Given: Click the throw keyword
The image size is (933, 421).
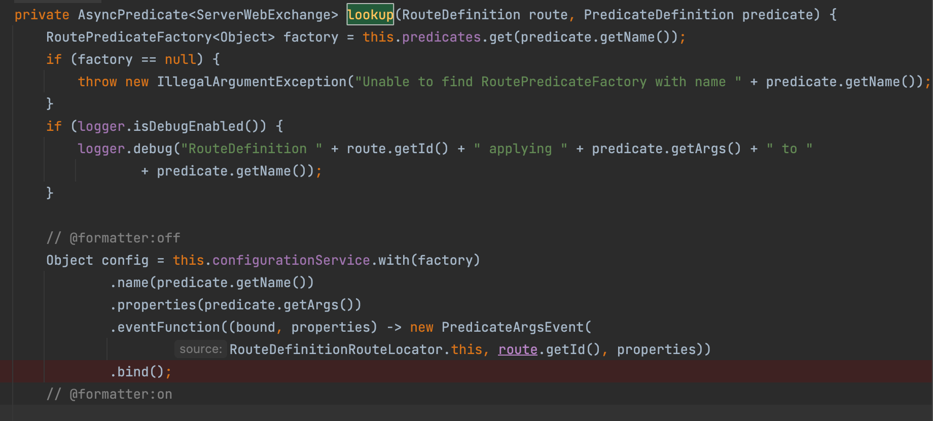Looking at the screenshot, I should [x=97, y=82].
